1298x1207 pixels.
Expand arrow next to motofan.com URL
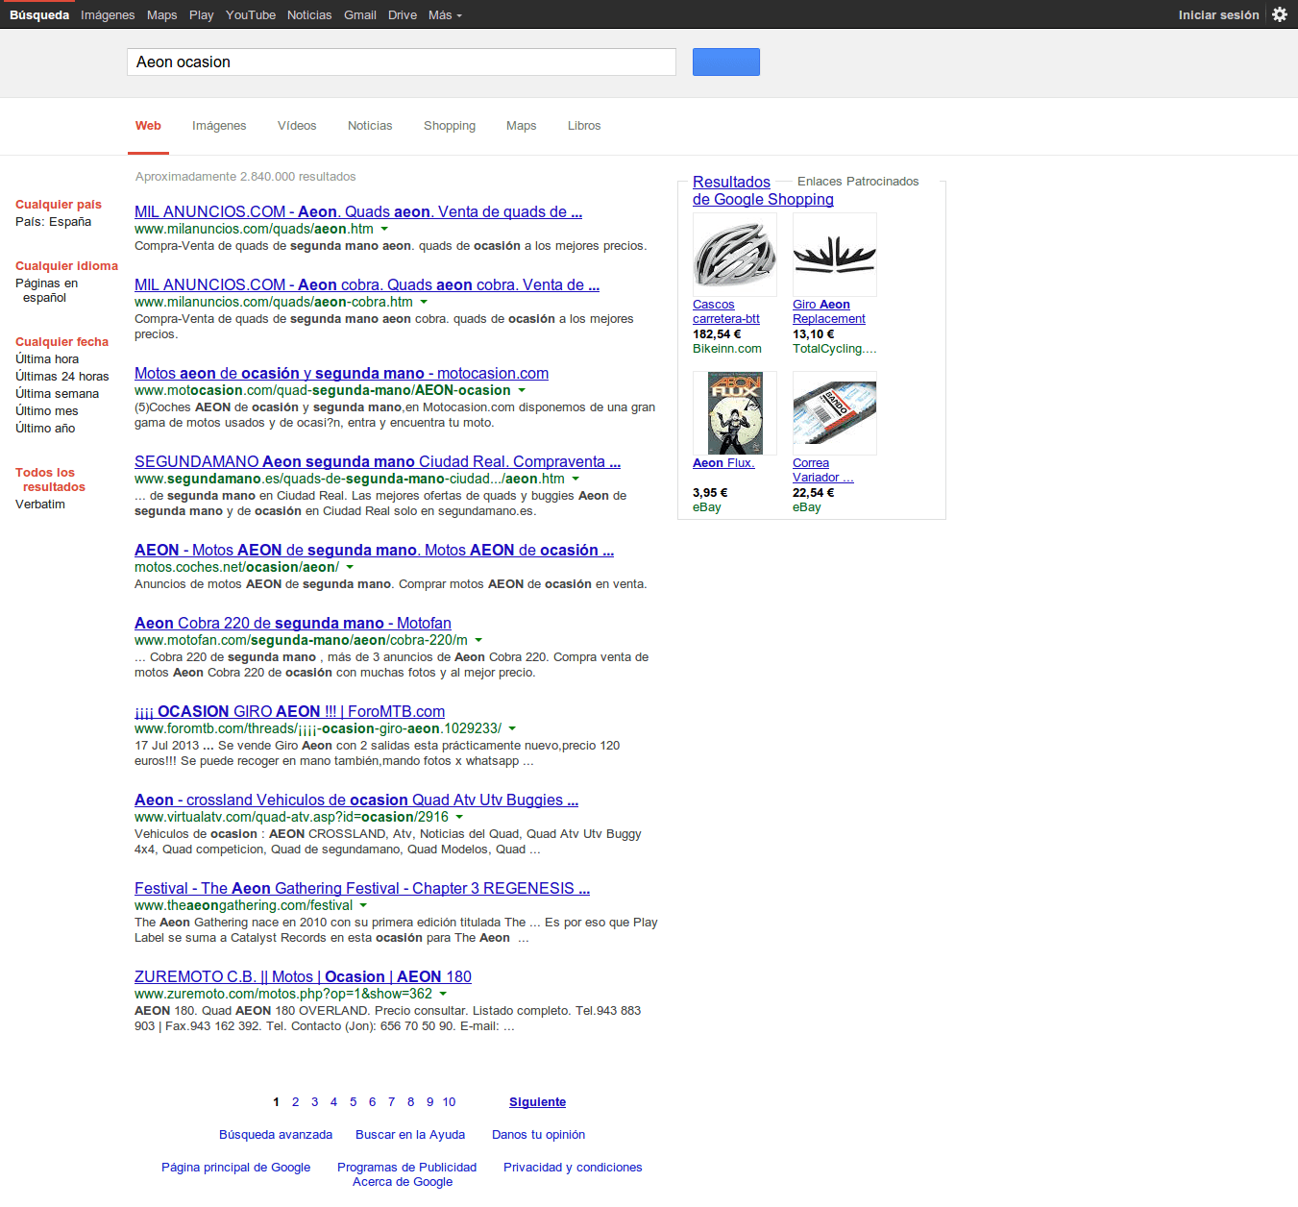(478, 640)
